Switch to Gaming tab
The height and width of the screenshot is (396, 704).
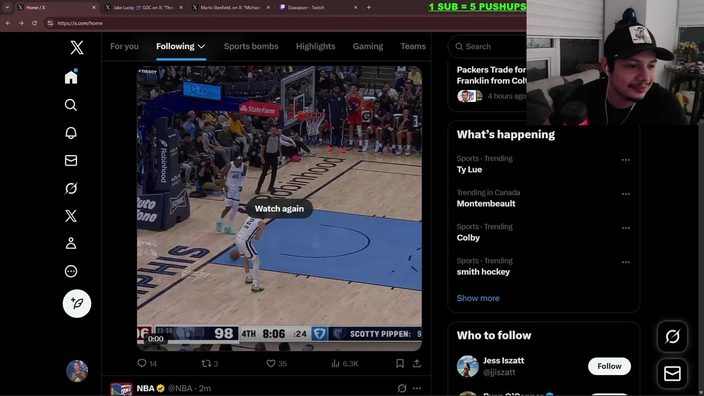click(367, 46)
